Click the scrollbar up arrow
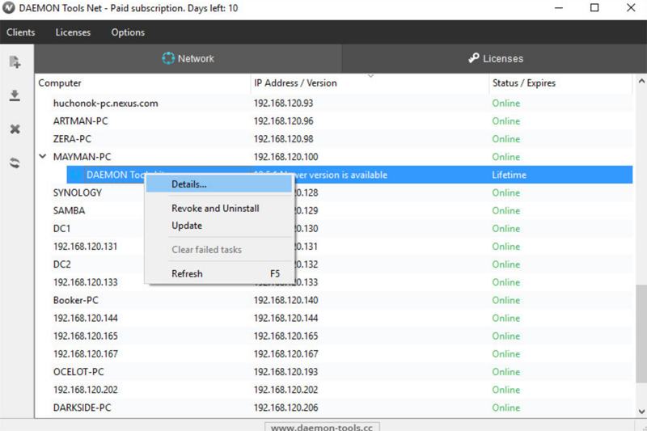 point(641,81)
